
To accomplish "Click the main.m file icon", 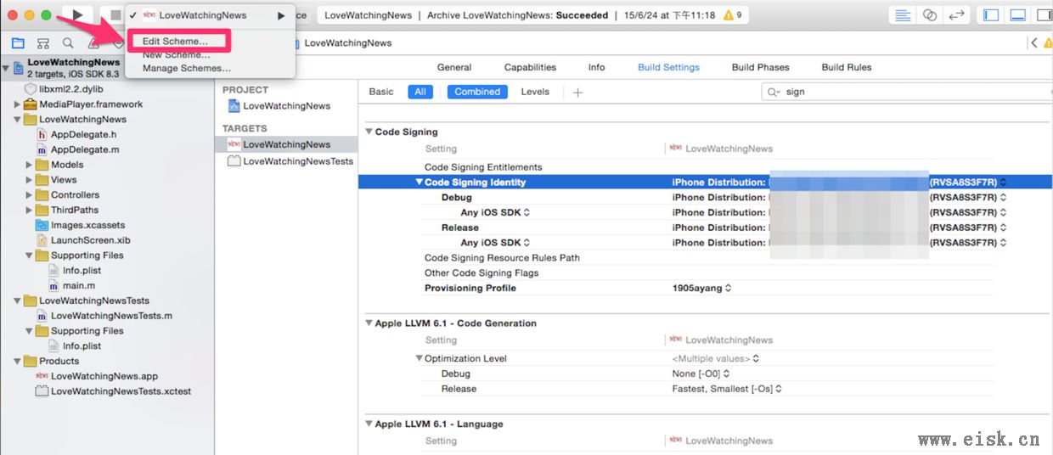I will click(x=54, y=285).
